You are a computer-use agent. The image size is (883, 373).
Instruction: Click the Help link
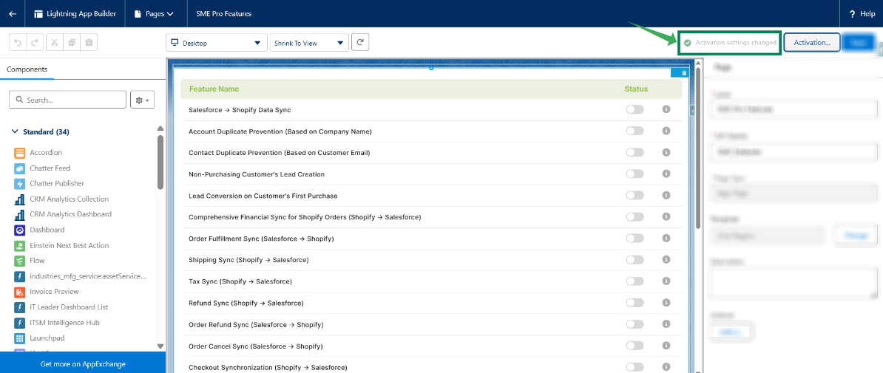[x=867, y=13]
